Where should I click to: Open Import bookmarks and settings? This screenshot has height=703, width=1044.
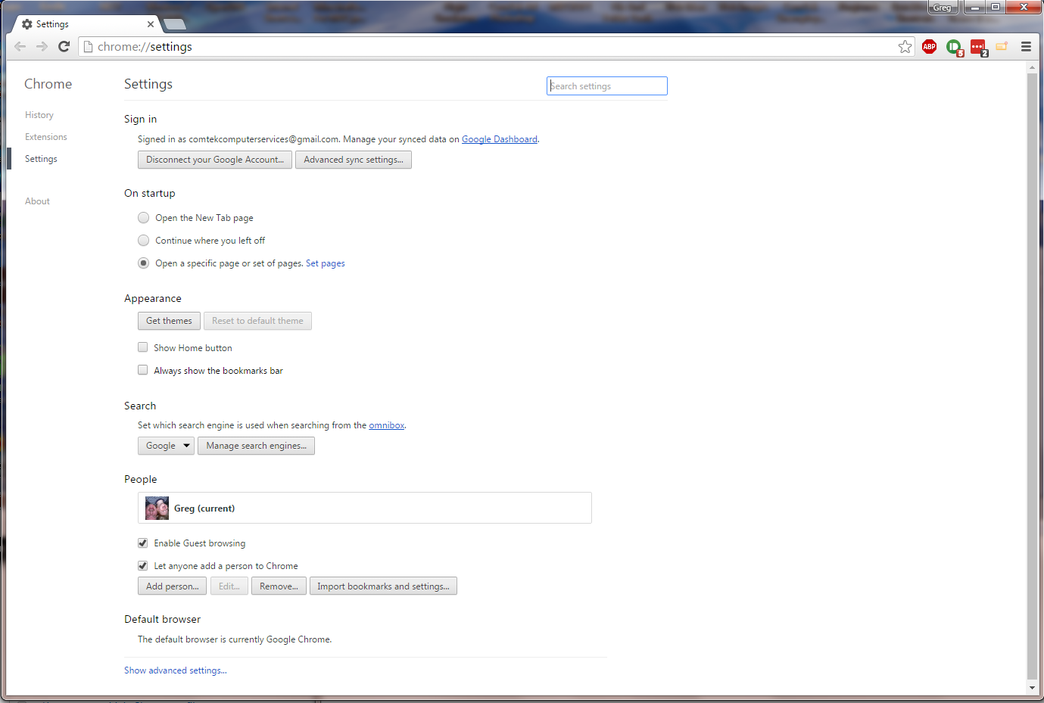coord(383,586)
